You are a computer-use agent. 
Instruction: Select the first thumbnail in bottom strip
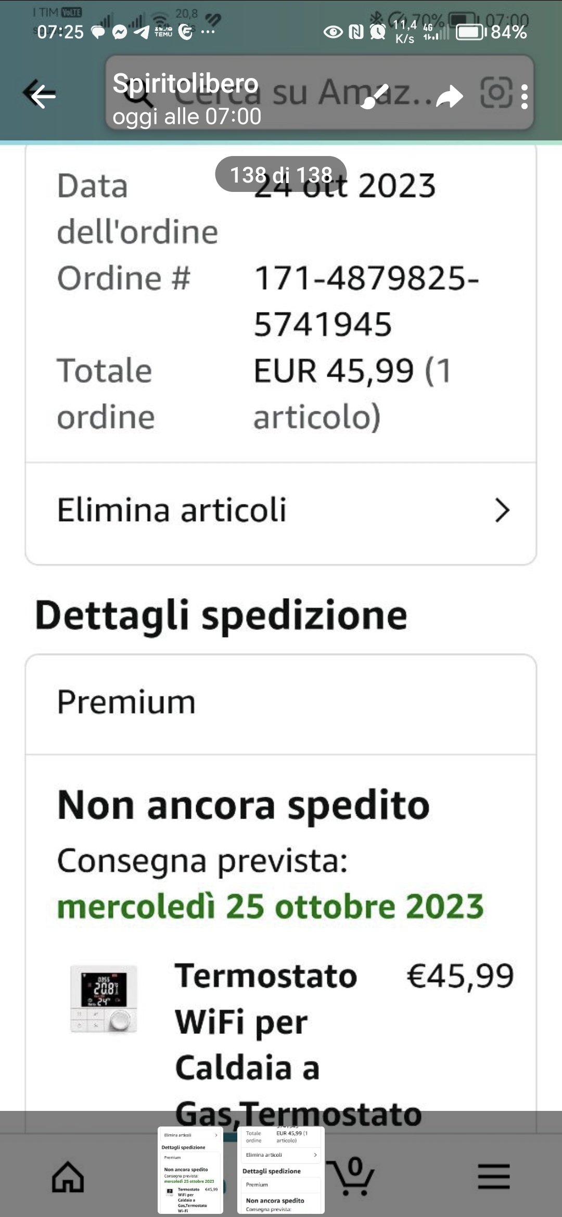[190, 1170]
